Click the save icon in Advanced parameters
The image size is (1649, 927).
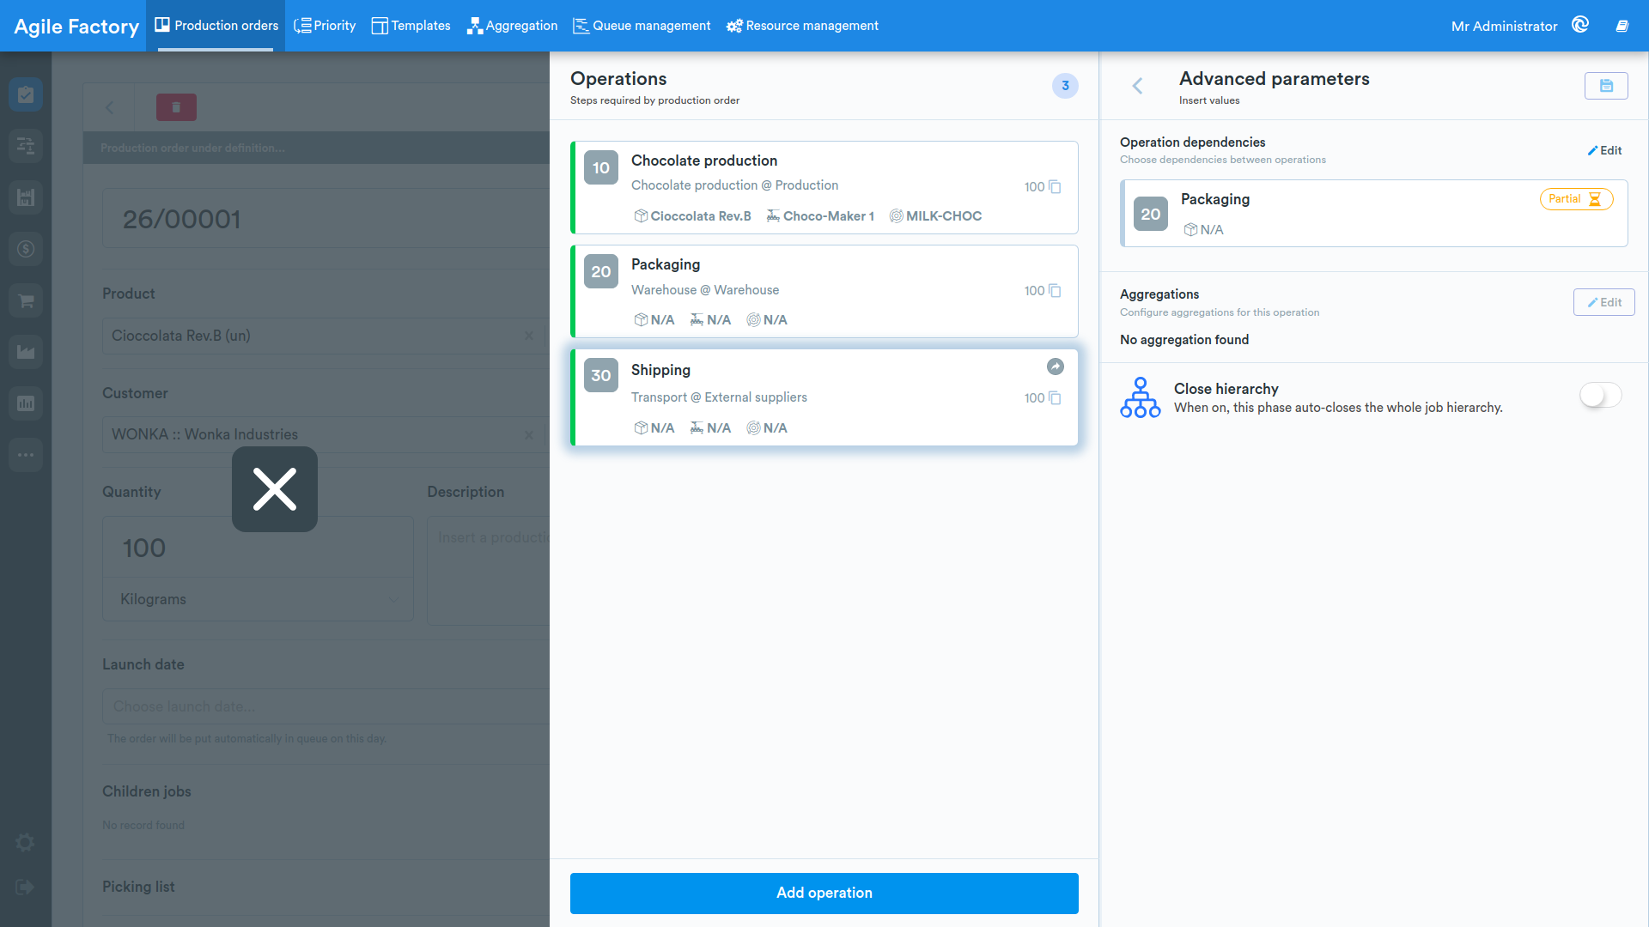(1606, 86)
